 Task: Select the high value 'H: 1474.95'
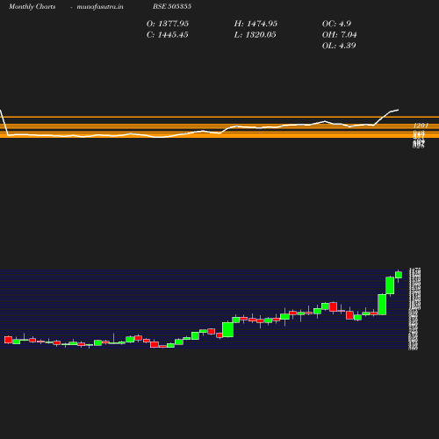tap(255, 24)
